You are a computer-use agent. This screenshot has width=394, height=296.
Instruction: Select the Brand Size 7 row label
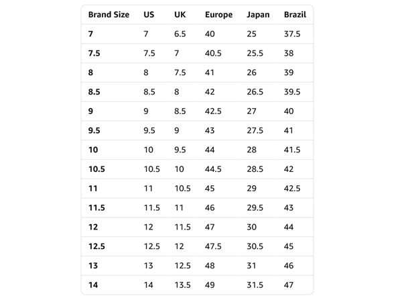[90, 34]
